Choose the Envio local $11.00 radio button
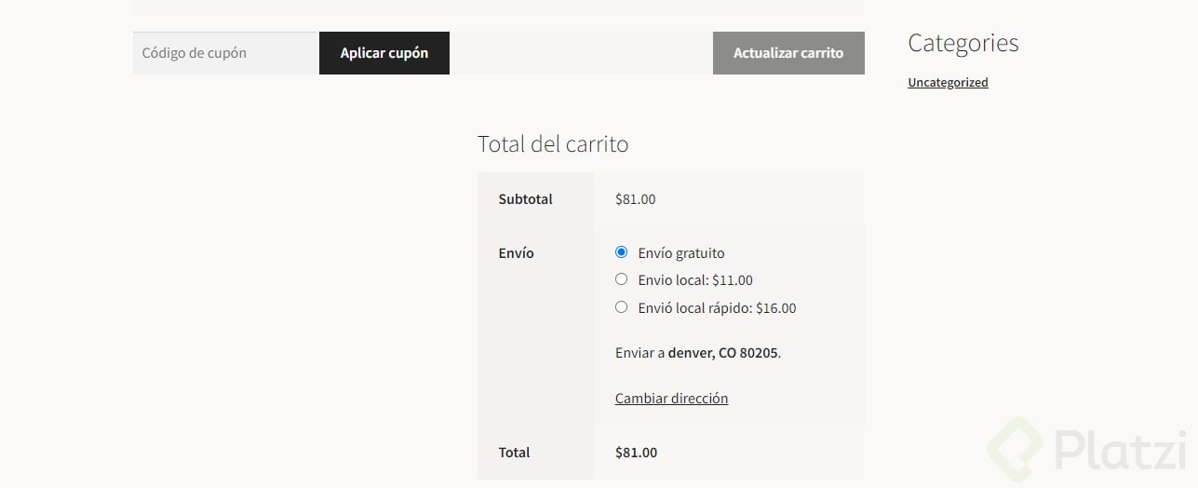This screenshot has width=1198, height=488. click(x=622, y=279)
